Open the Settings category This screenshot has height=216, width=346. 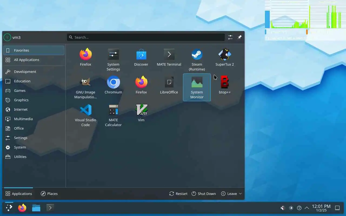click(x=34, y=138)
